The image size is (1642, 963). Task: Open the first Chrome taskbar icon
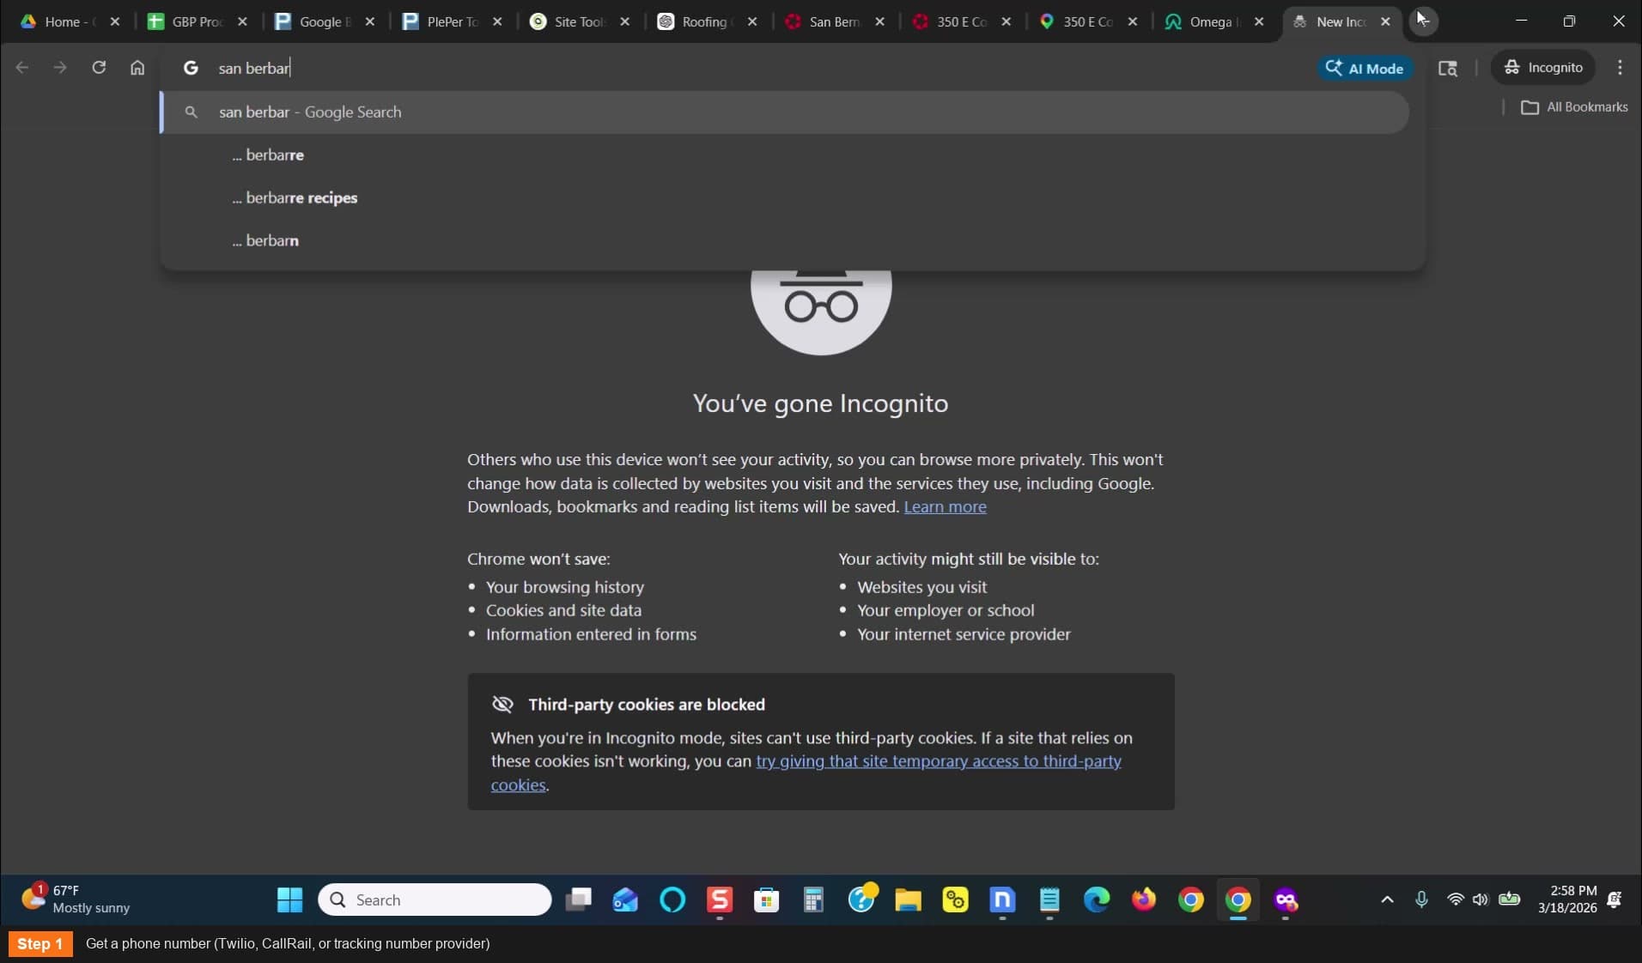1191,899
